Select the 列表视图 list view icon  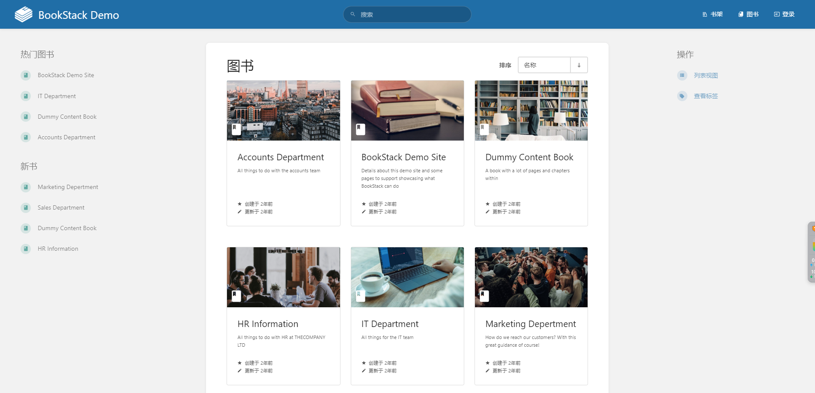coord(682,75)
